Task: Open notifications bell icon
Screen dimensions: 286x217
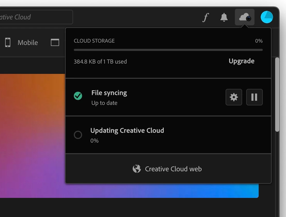Action: click(x=224, y=17)
